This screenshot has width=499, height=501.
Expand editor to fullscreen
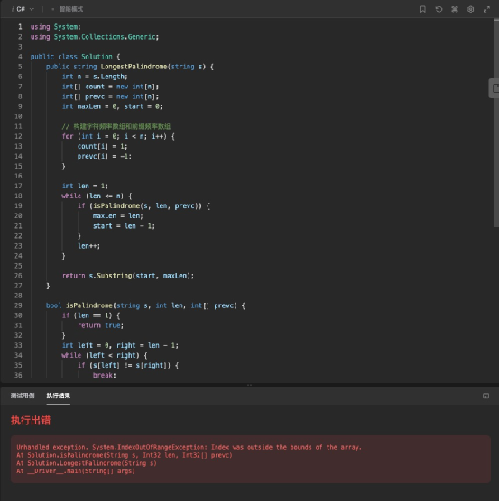486,9
